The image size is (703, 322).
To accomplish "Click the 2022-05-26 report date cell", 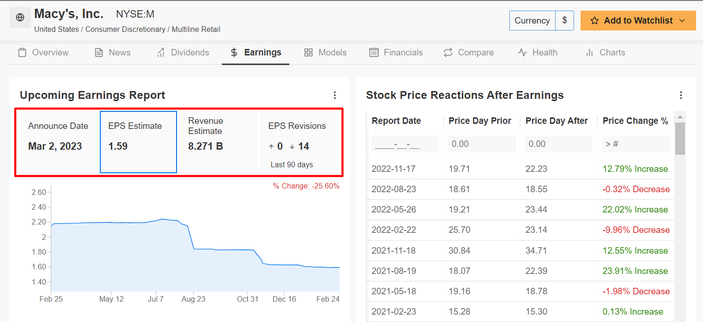I will (x=393, y=210).
